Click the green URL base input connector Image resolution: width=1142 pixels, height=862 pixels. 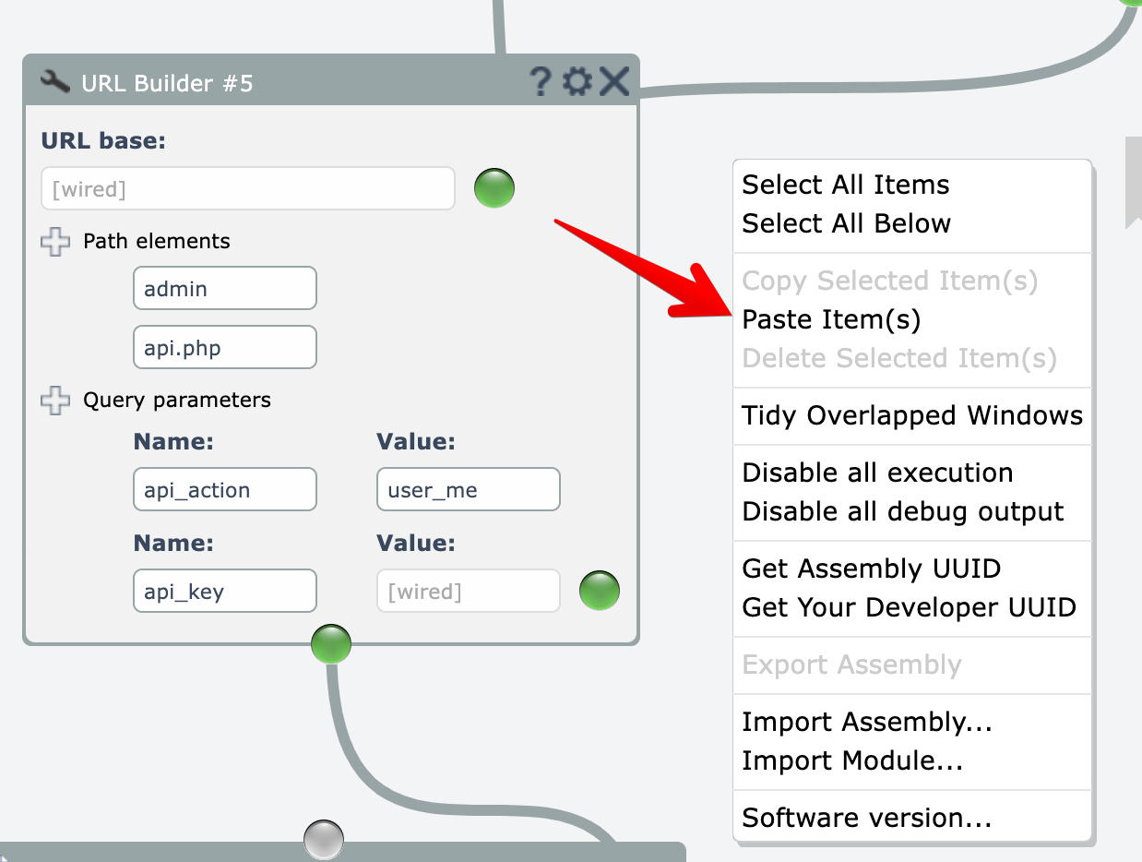point(494,188)
